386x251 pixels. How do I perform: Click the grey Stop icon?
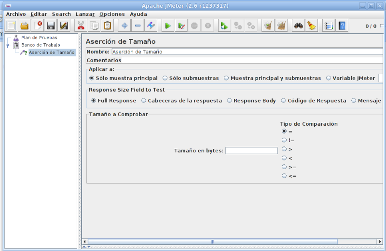tap(194, 26)
